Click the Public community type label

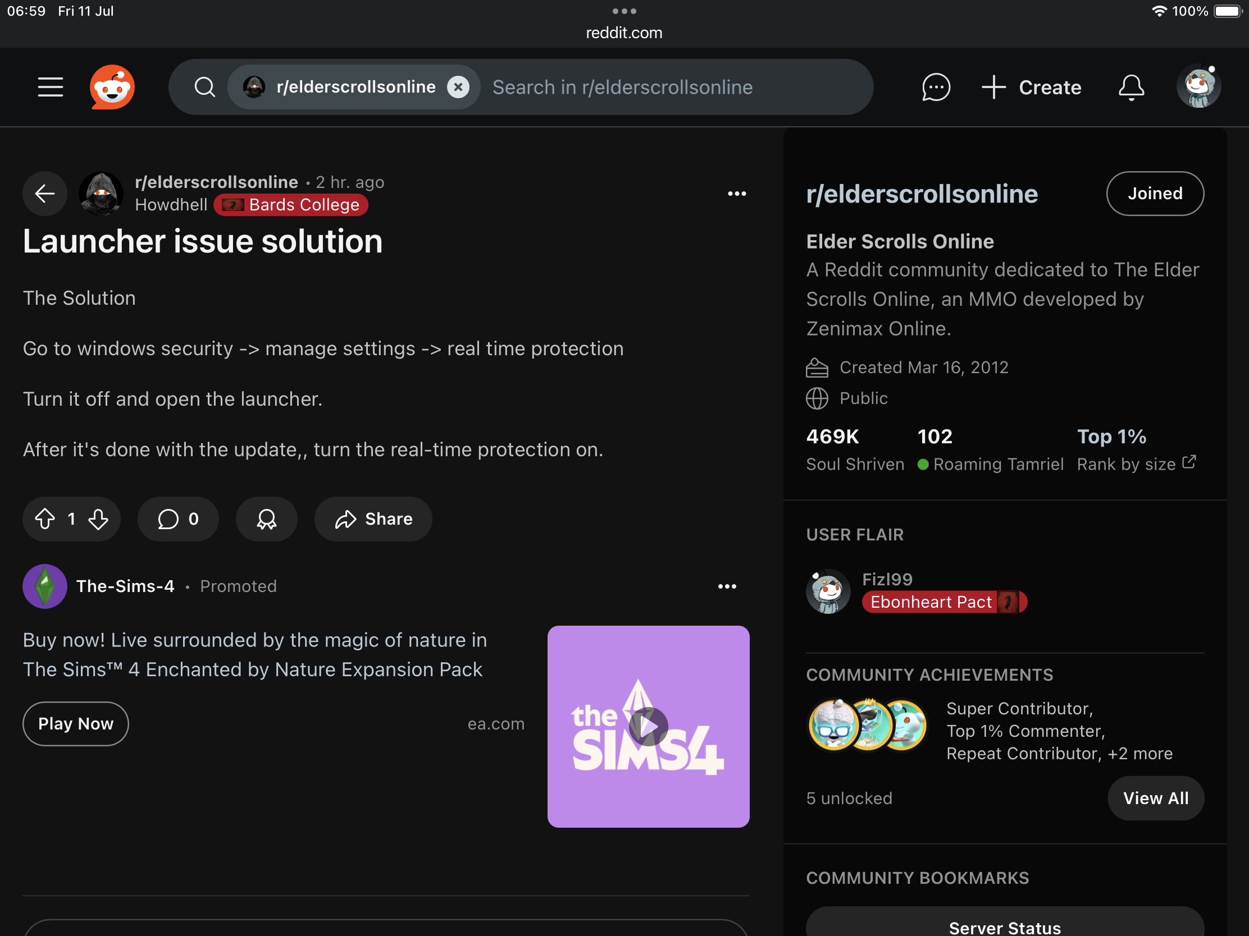[x=863, y=398]
